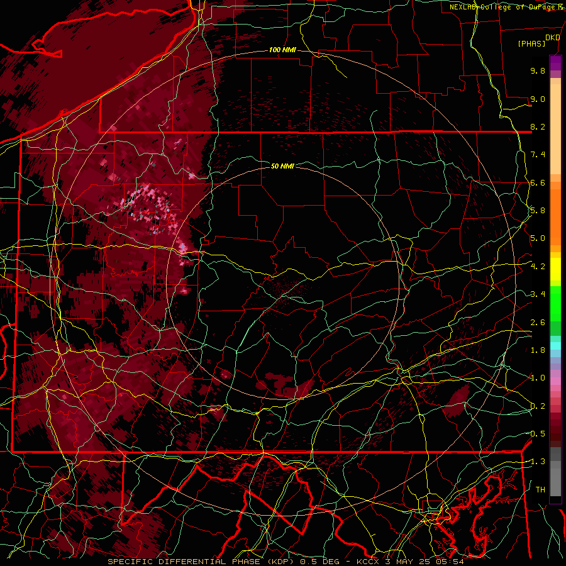This screenshot has height=566, width=566.
Task: Click the "100 NMI" range ring label
Action: 282,50
